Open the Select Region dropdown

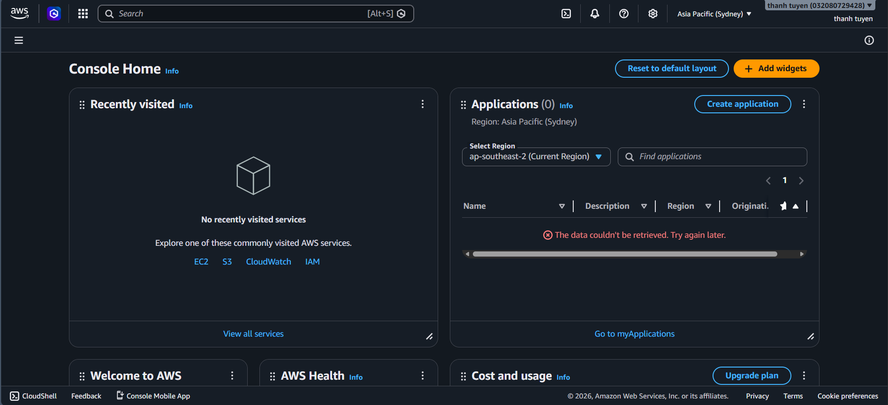click(536, 157)
